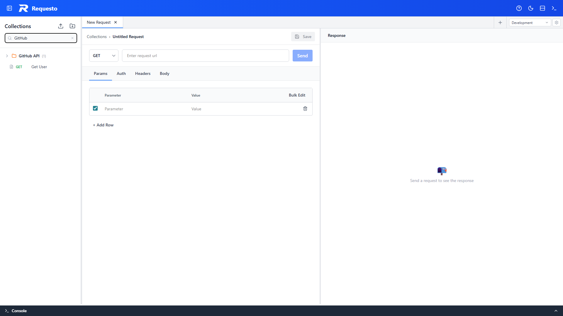Create a new collection folder
Image resolution: width=563 pixels, height=316 pixels.
[x=72, y=26]
